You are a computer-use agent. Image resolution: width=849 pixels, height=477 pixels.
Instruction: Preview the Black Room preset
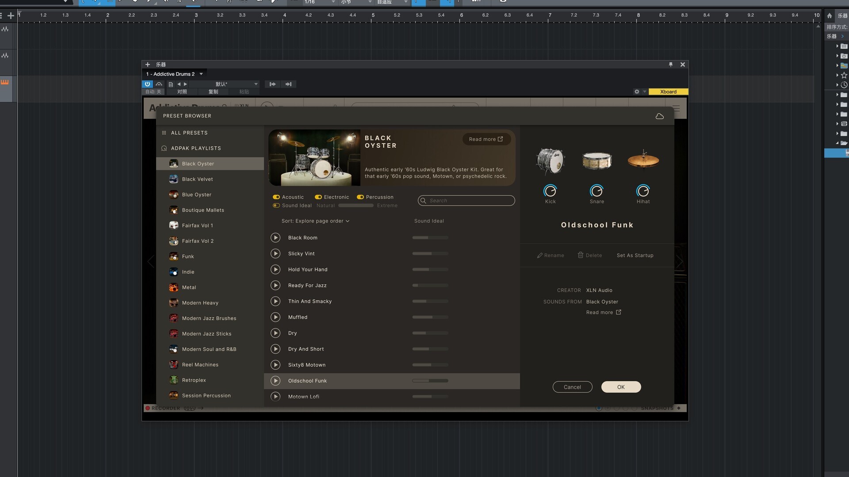coord(275,238)
